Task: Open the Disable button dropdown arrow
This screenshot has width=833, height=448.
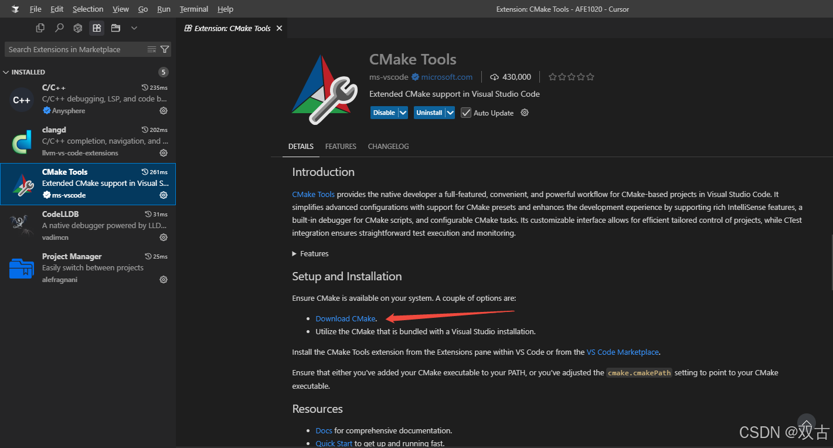Action: coord(402,112)
